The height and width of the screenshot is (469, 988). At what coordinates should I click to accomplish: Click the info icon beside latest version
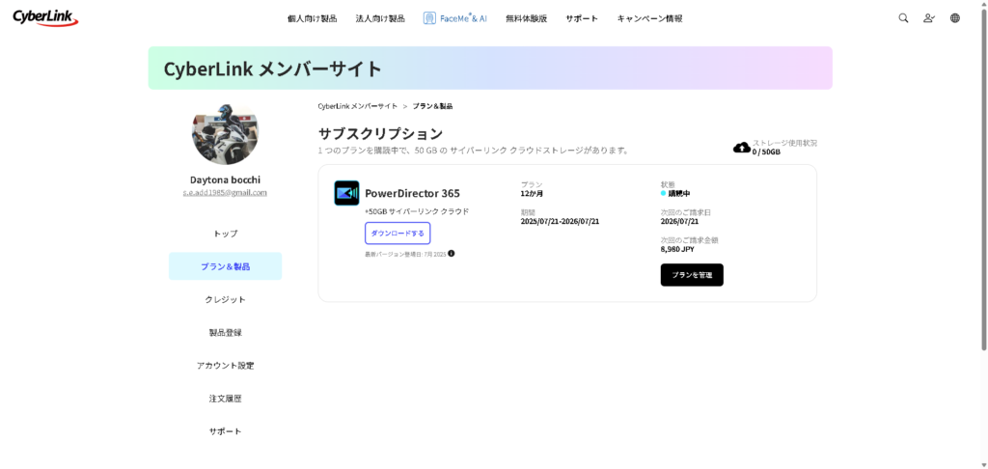(x=452, y=254)
